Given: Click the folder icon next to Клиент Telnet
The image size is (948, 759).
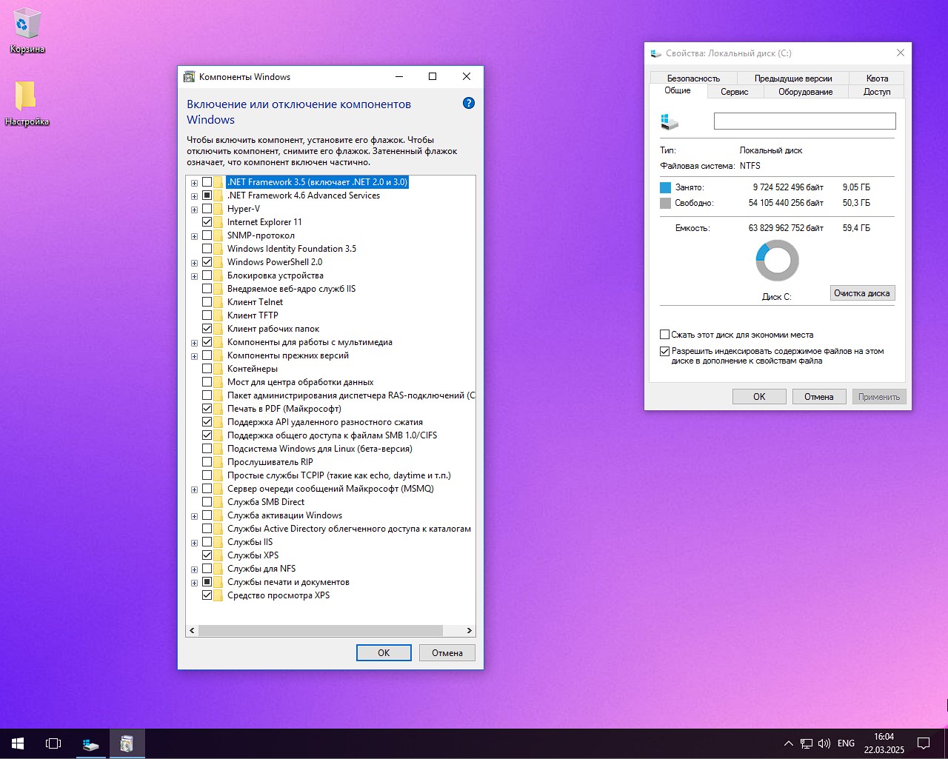Looking at the screenshot, I should click(218, 302).
